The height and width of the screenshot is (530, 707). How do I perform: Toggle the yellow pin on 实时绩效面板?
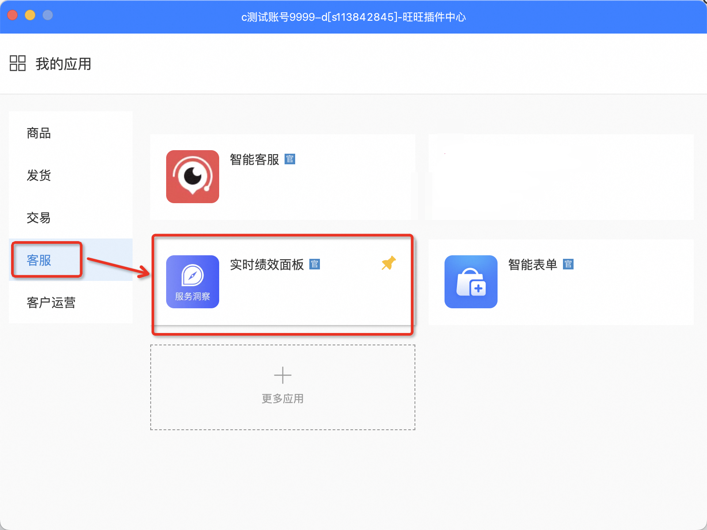pyautogui.click(x=388, y=263)
